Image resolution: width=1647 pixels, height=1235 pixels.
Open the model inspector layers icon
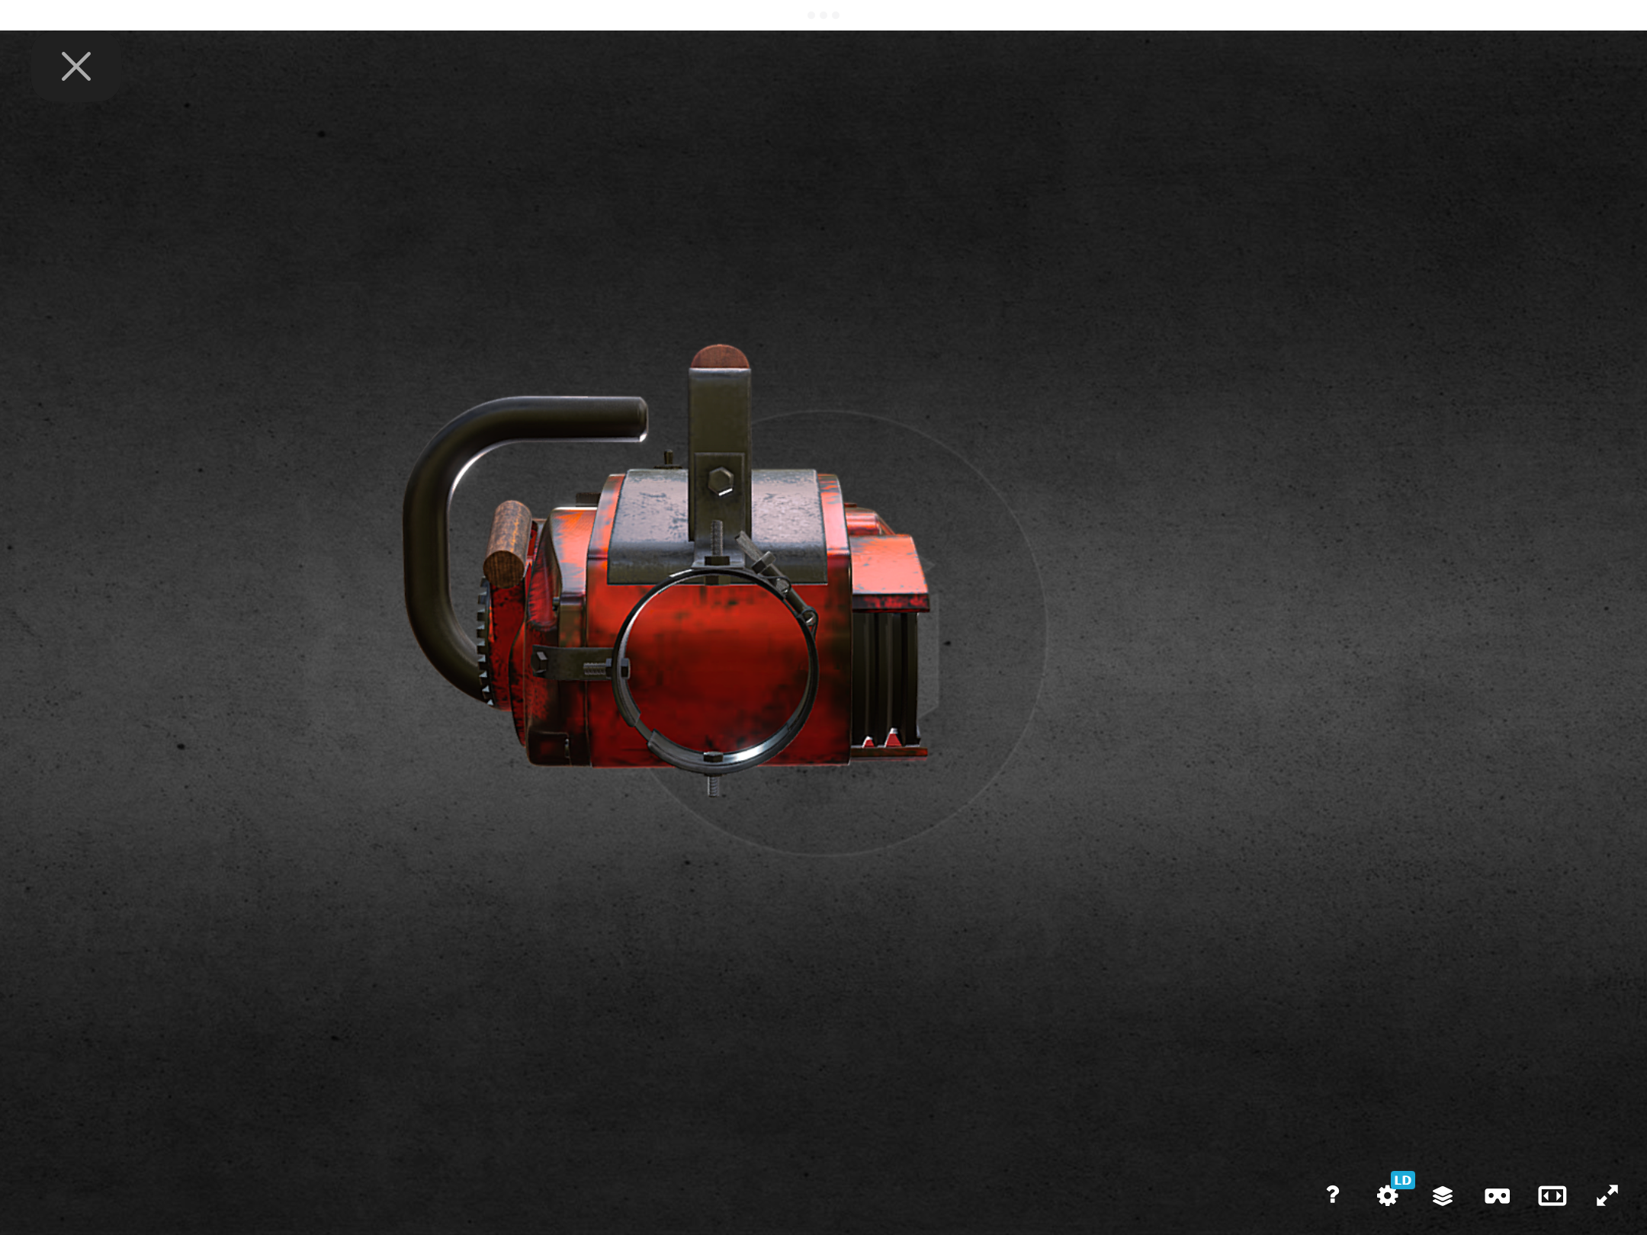[x=1442, y=1195]
